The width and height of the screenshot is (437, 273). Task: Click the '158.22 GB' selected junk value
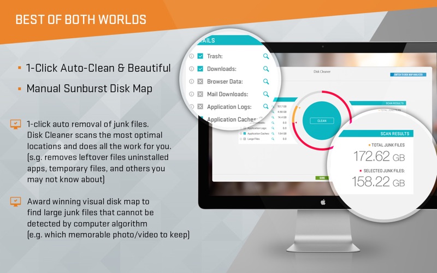pos(379,182)
